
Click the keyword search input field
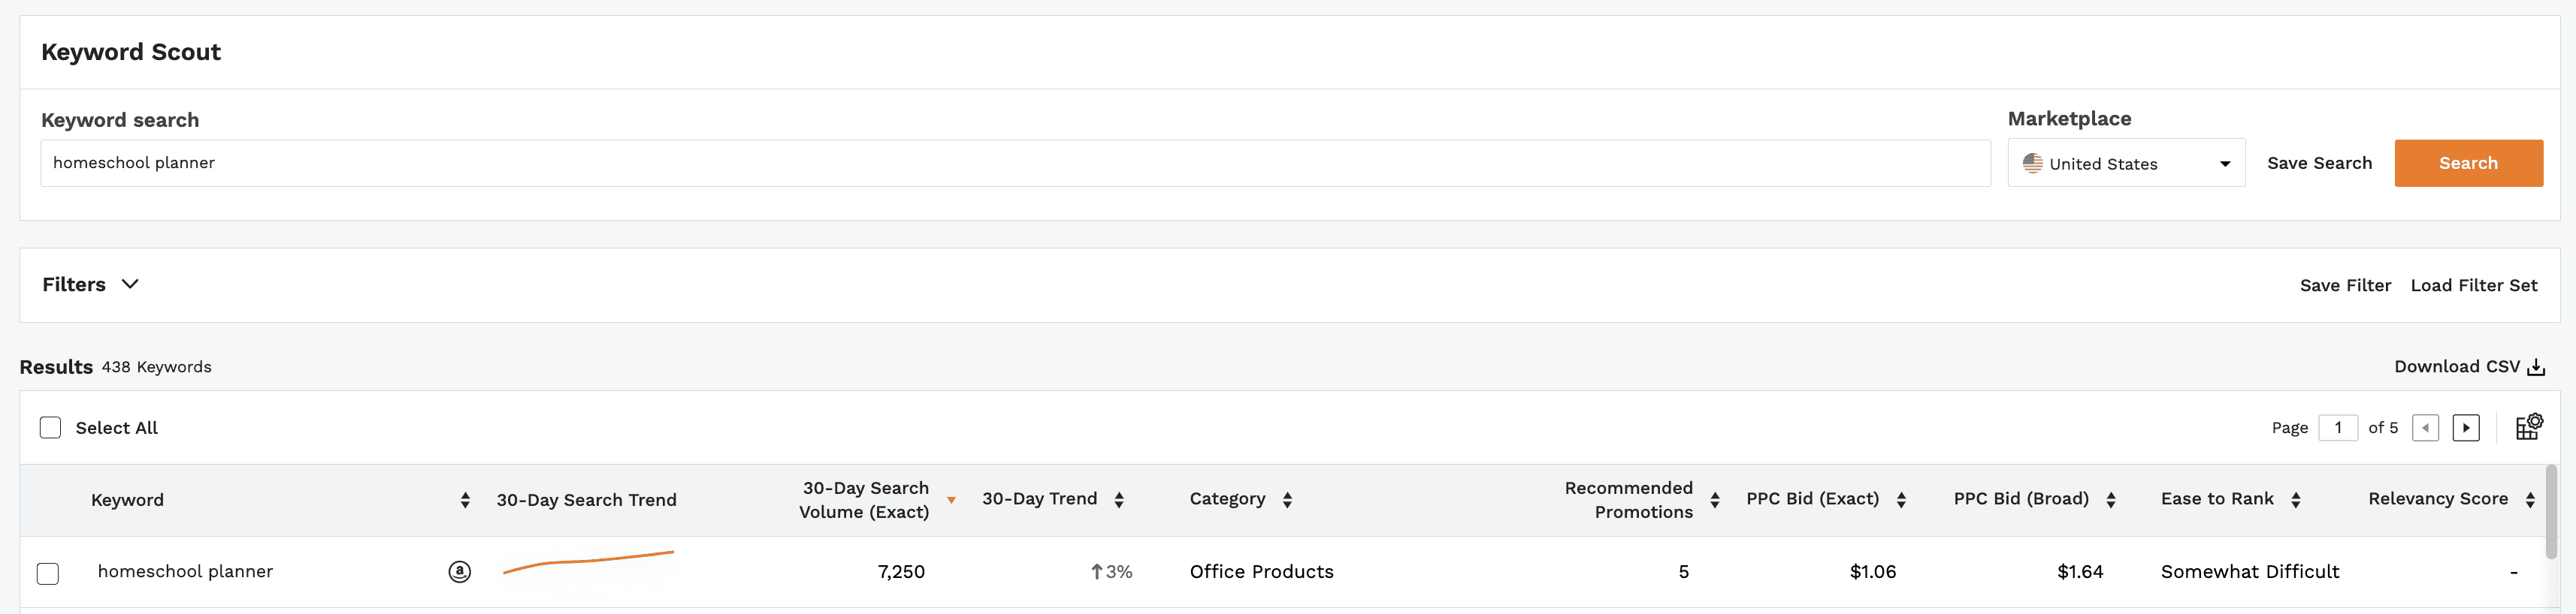[1014, 164]
